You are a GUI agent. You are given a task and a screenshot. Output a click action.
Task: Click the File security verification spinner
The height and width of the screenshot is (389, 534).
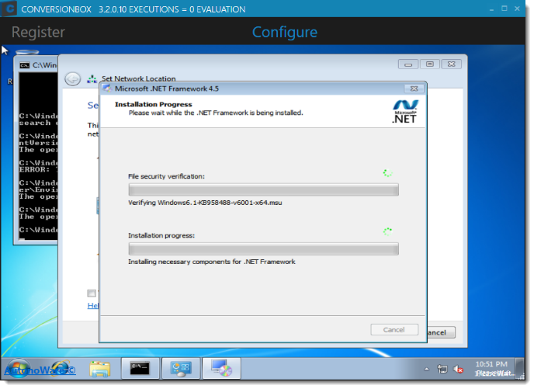pyautogui.click(x=387, y=173)
